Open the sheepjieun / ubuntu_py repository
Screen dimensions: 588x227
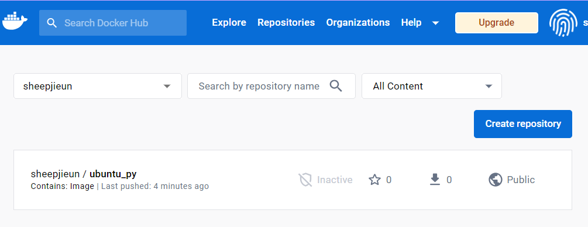[84, 174]
